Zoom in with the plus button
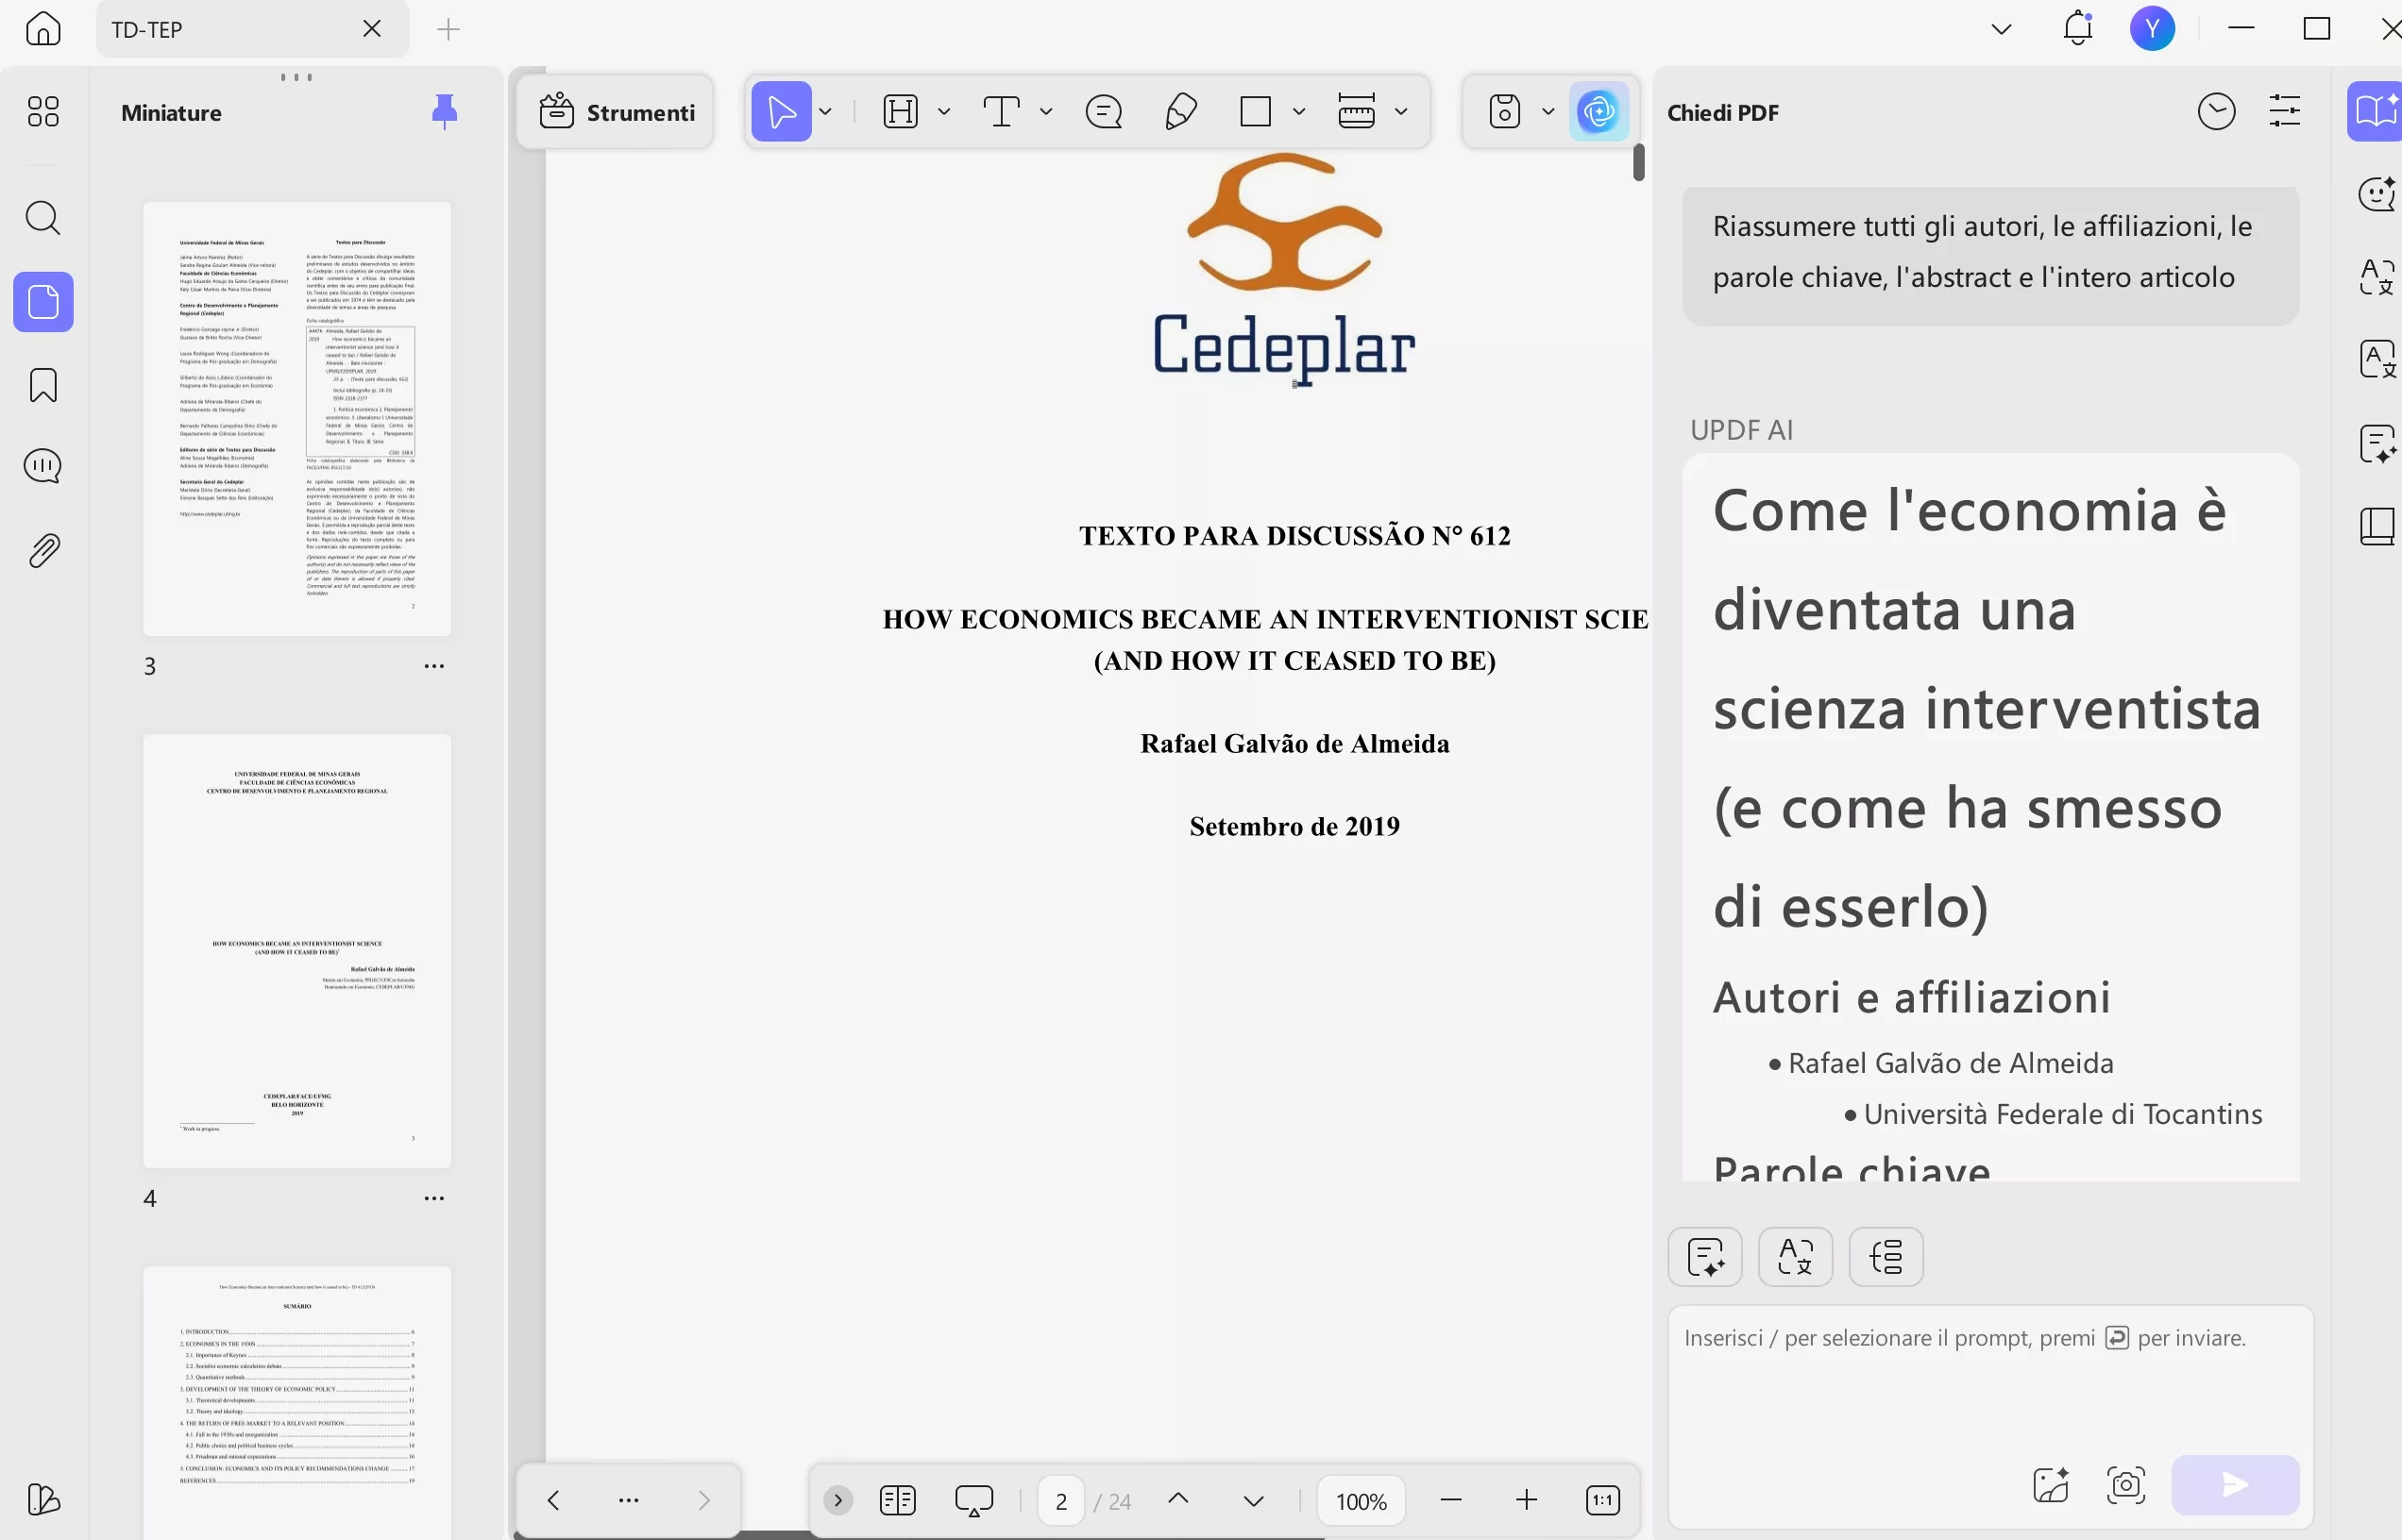This screenshot has height=1540, width=2402. (x=1526, y=1500)
